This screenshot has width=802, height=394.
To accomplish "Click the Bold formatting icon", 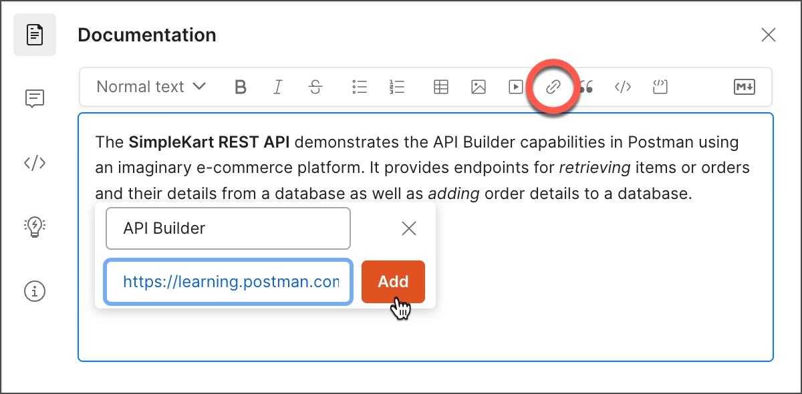I will (x=241, y=87).
